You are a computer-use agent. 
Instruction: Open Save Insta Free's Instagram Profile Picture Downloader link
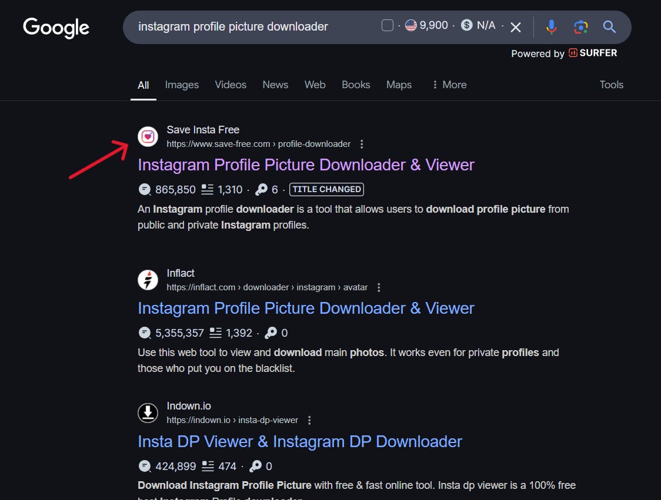306,165
